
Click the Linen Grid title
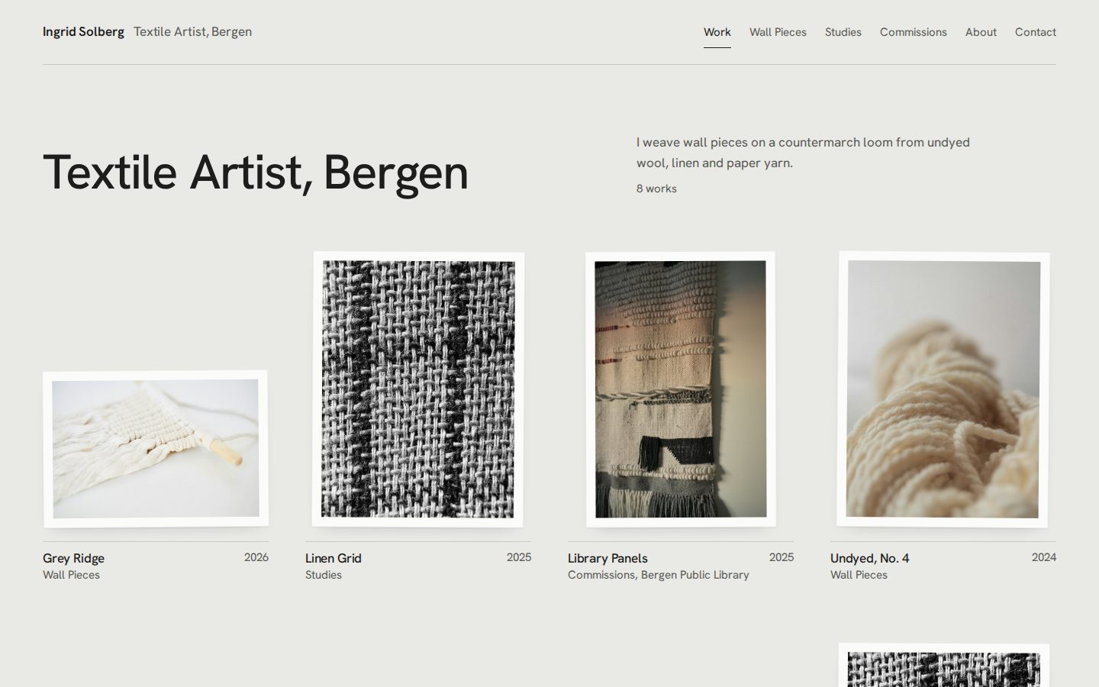(x=334, y=558)
